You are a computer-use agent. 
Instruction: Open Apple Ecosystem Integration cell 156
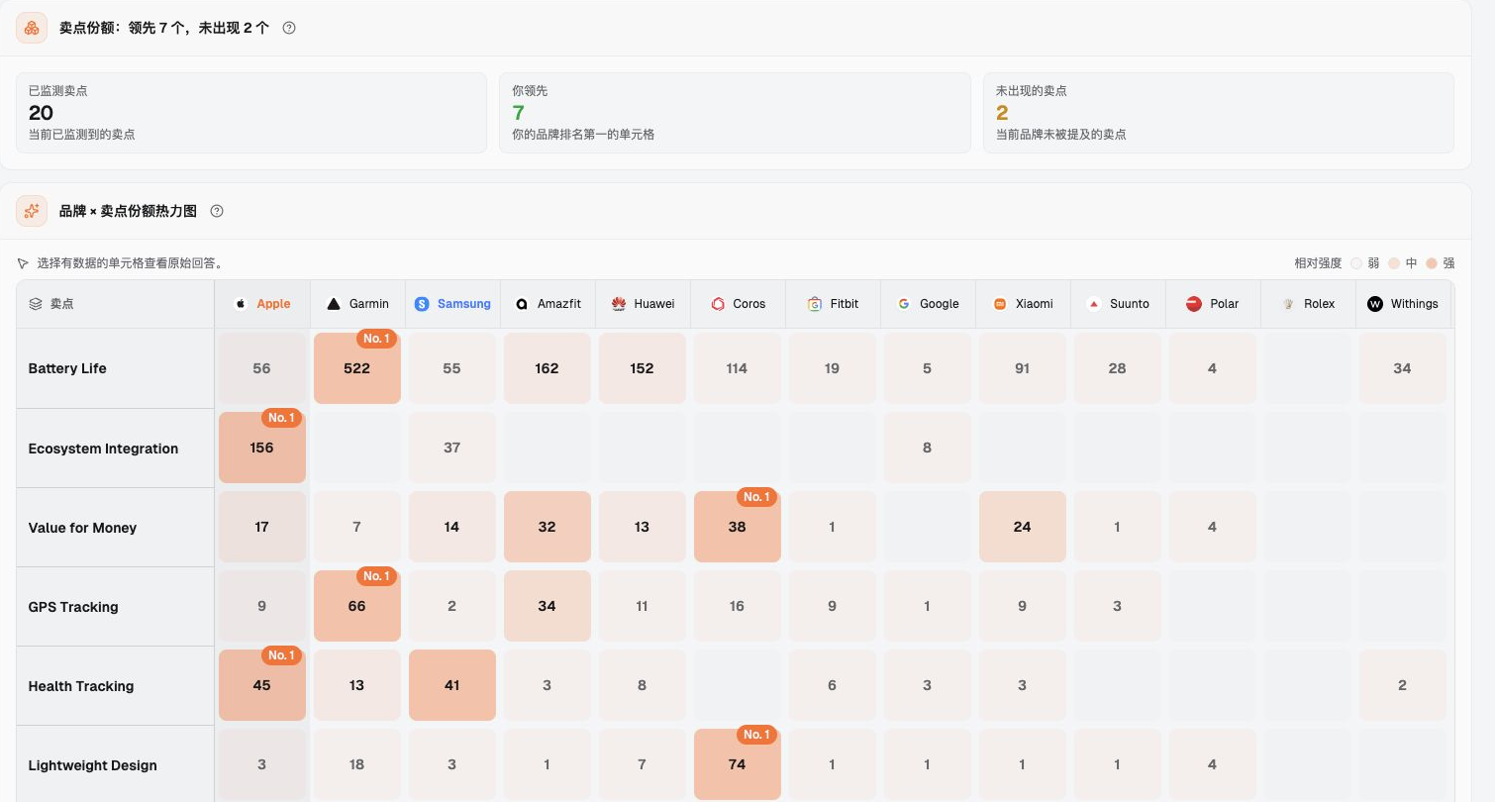pyautogui.click(x=262, y=448)
